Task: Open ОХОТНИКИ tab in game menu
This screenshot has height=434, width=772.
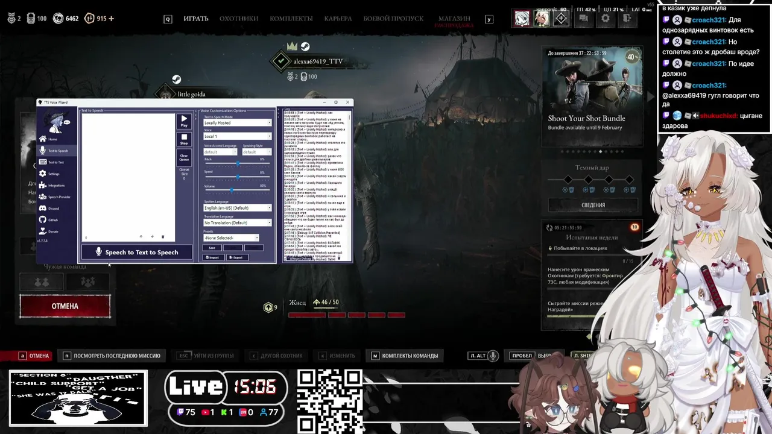Action: 239,19
